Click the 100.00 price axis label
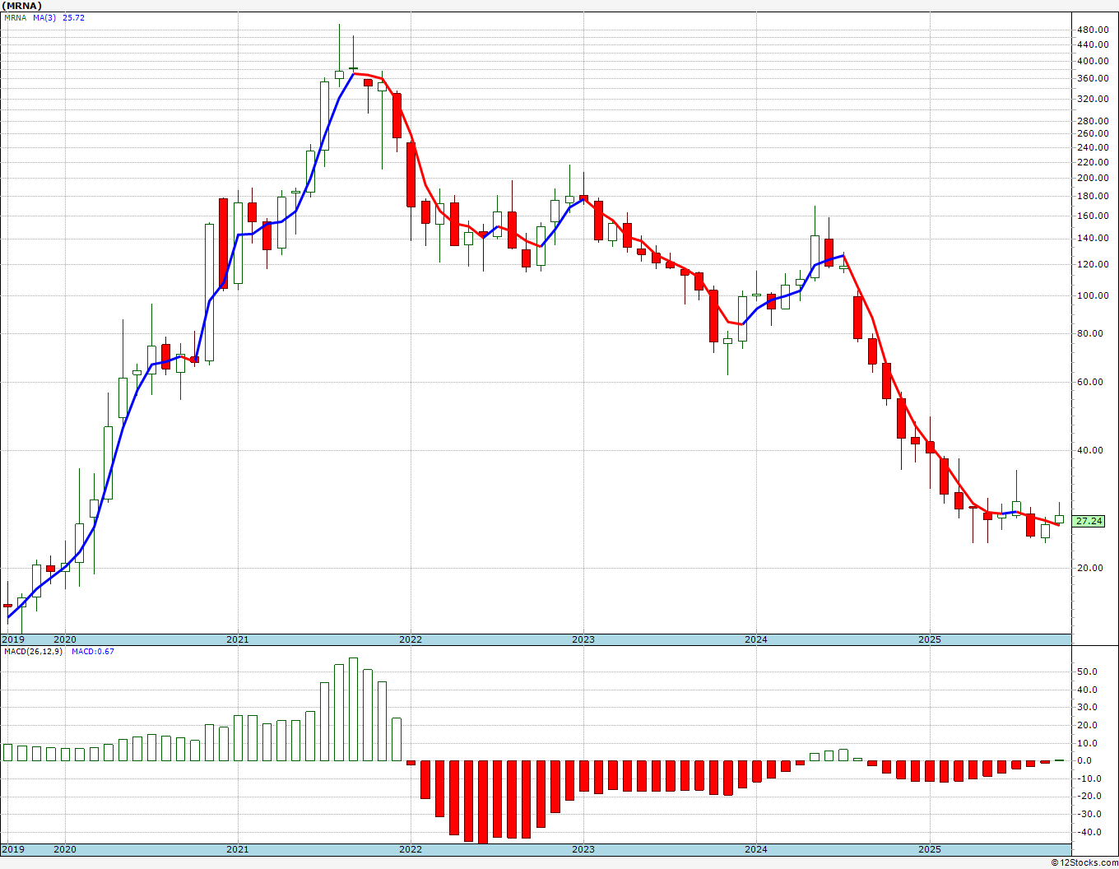Screen dimensions: 1119x869 (x=1093, y=295)
